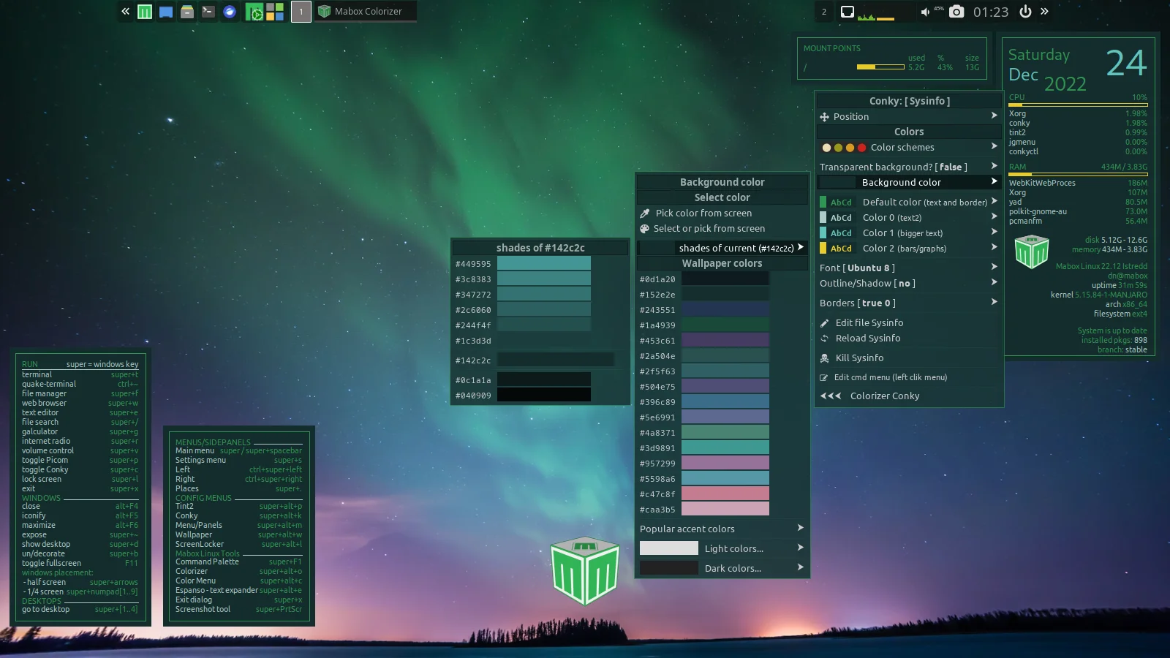Open the terminal launcher icon
The width and height of the screenshot is (1170, 658).
(x=208, y=12)
